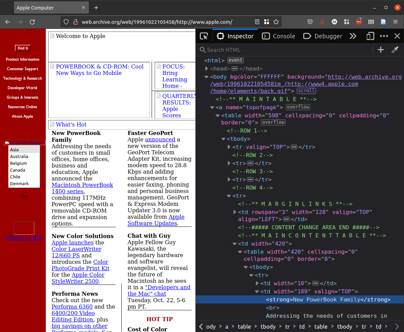Image resolution: width=404 pixels, height=332 pixels.
Task: Open responsive design mode icon
Action: pos(370,36)
